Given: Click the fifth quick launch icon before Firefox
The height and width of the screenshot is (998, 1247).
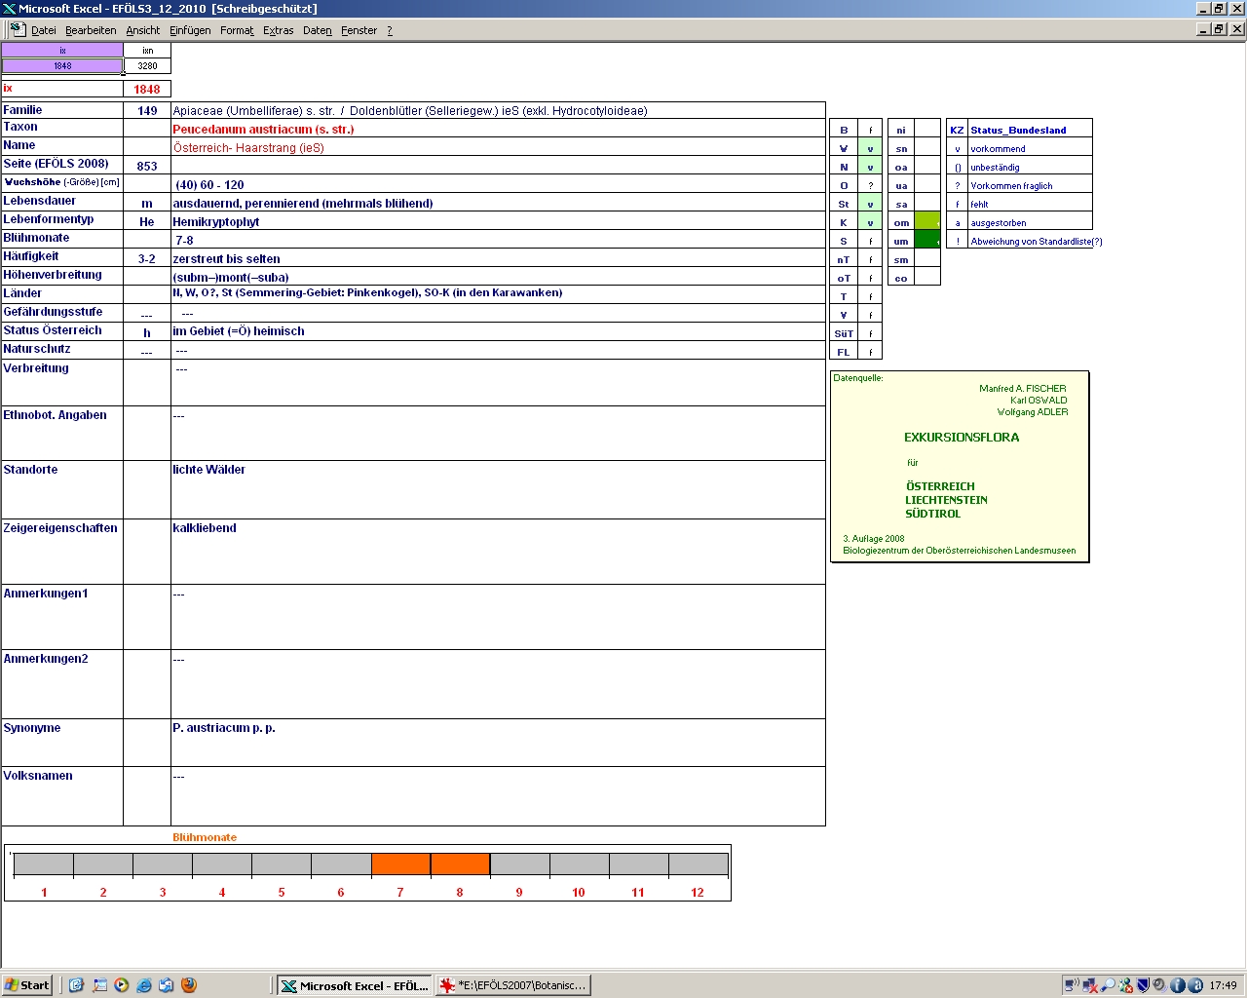Looking at the screenshot, I should tap(166, 985).
